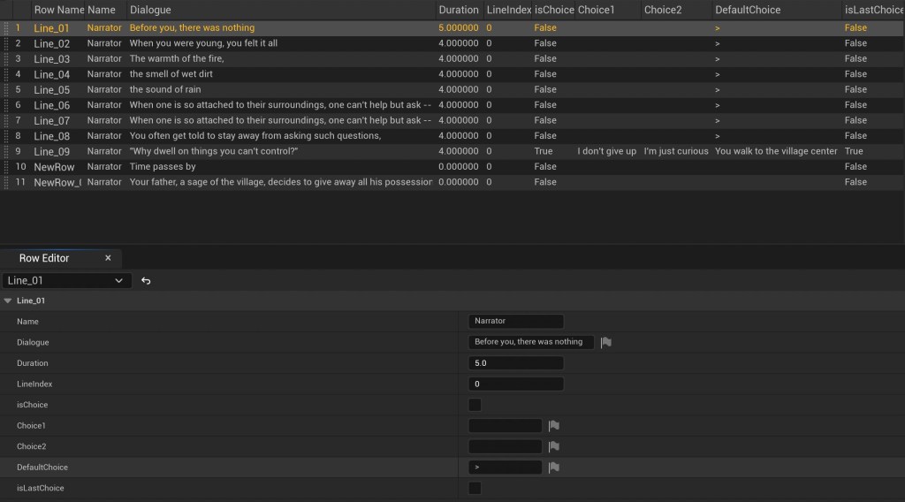Image resolution: width=905 pixels, height=502 pixels.
Task: Click the Duration value field showing 5.0
Action: (x=515, y=363)
